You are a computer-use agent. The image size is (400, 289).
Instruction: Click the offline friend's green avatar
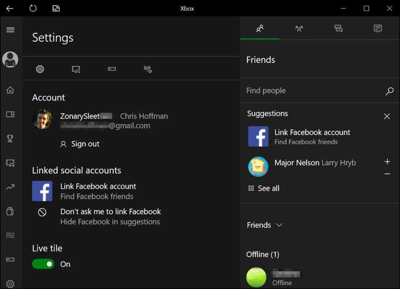pos(257,277)
